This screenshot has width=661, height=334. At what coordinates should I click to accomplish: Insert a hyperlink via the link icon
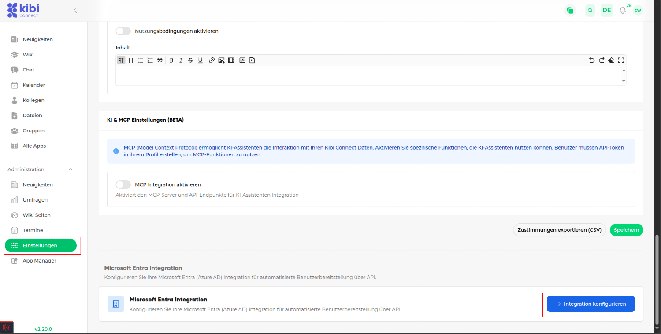[212, 60]
